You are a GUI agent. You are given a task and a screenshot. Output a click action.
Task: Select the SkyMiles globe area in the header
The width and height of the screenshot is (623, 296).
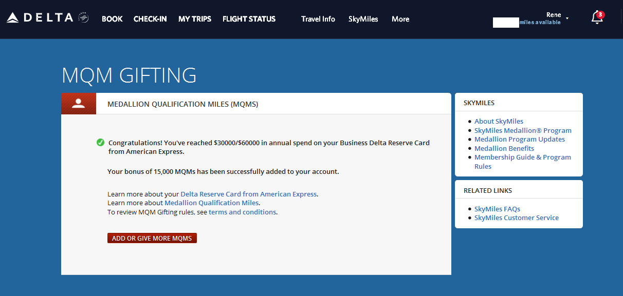pos(363,19)
